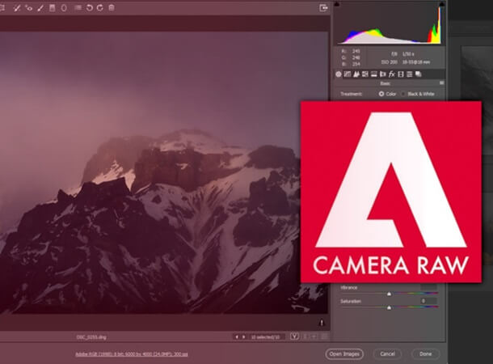493x364 pixels.
Task: Open the Detail panel tab
Action: point(356,74)
